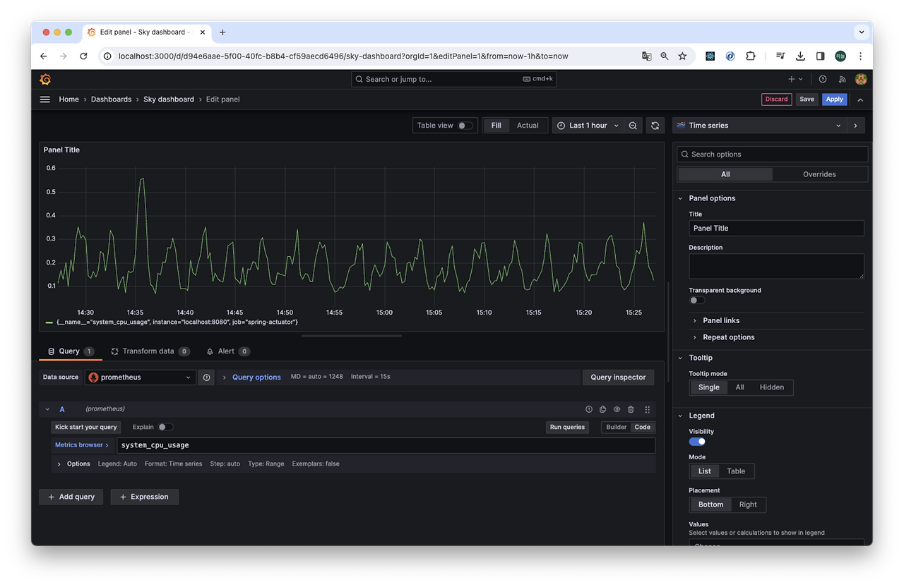Switch to the Alert tab

point(227,351)
